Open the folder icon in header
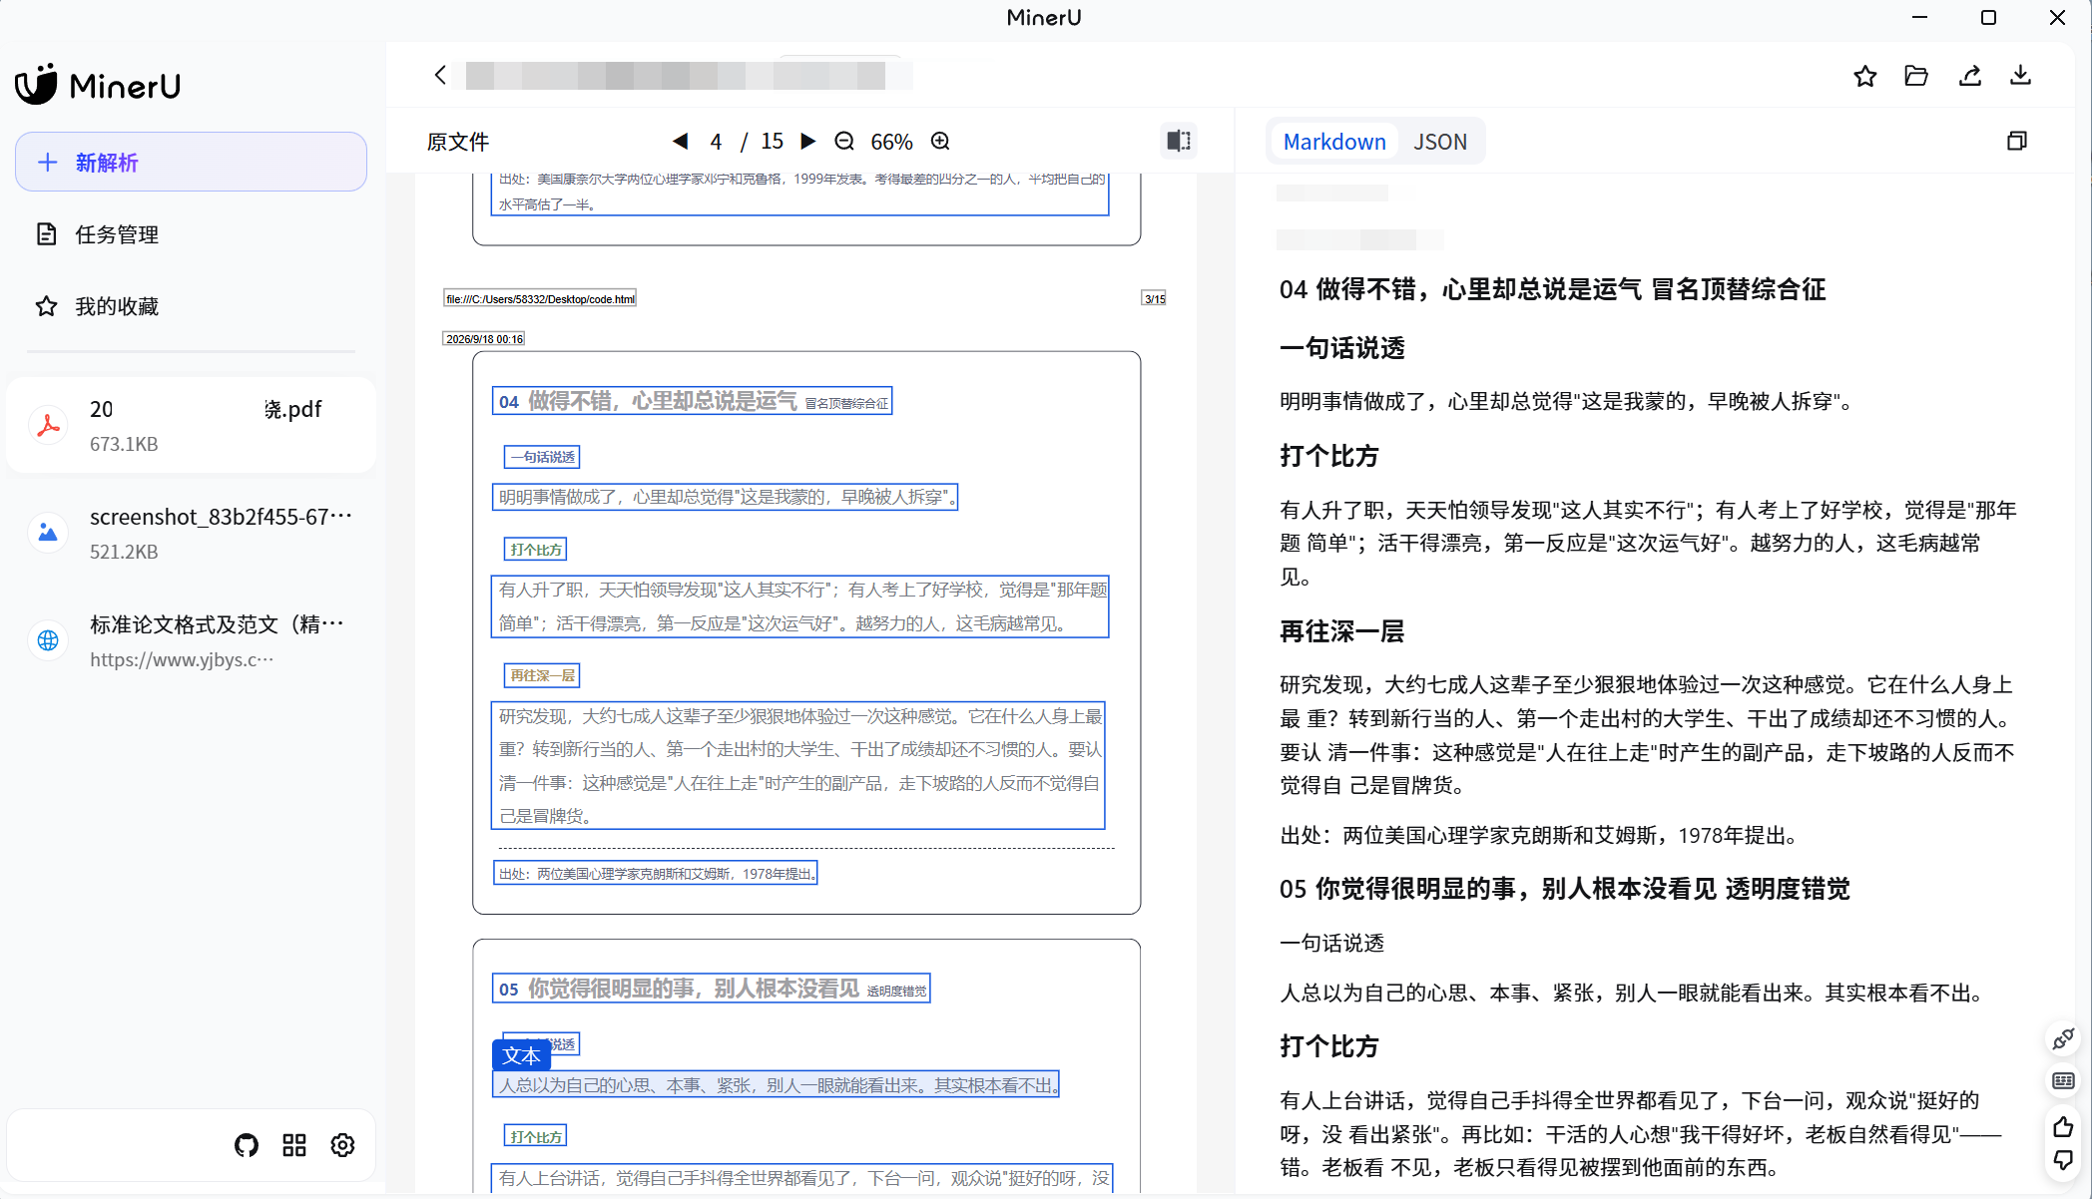 (x=1916, y=76)
